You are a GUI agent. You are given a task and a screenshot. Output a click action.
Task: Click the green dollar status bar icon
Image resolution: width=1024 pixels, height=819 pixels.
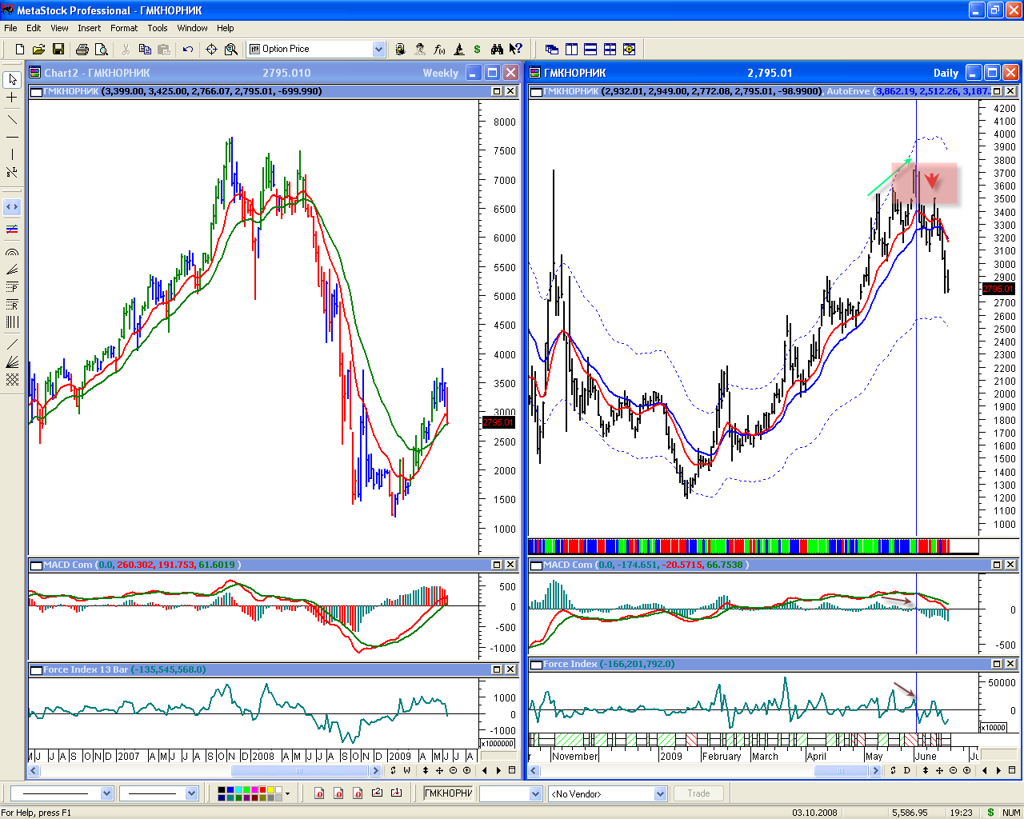coord(990,813)
